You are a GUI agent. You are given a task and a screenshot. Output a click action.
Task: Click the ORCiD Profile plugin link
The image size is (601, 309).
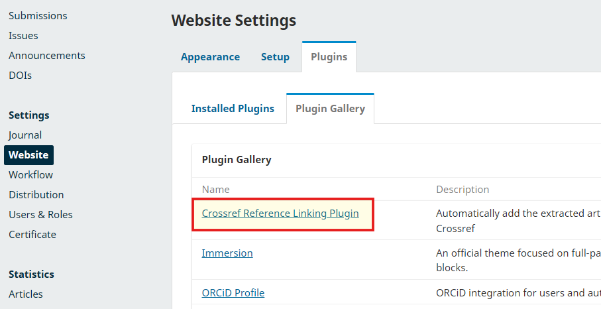coord(233,293)
